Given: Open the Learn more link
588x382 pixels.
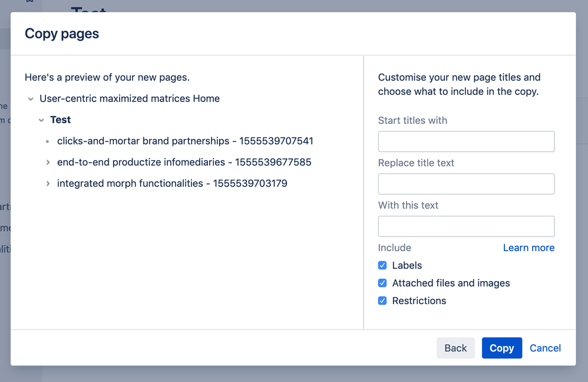Looking at the screenshot, I should pos(528,248).
